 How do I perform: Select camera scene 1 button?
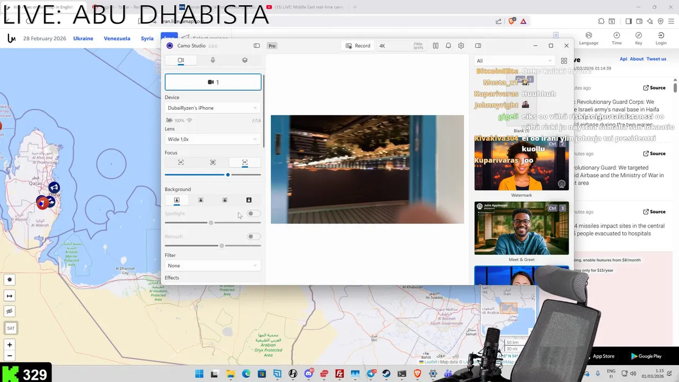pyautogui.click(x=213, y=82)
